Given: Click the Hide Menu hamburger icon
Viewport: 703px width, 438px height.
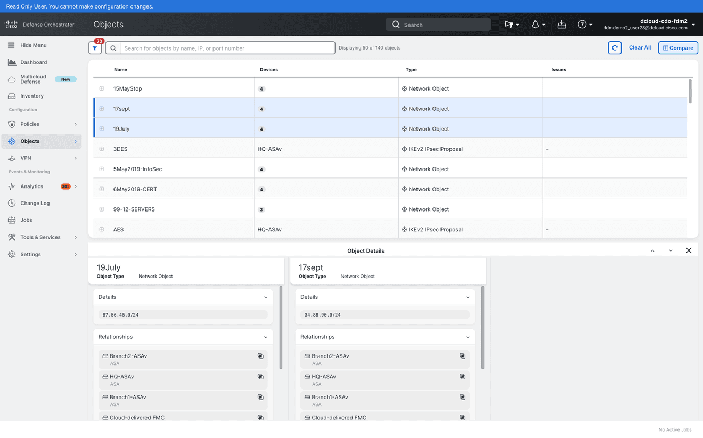Looking at the screenshot, I should 11,45.
